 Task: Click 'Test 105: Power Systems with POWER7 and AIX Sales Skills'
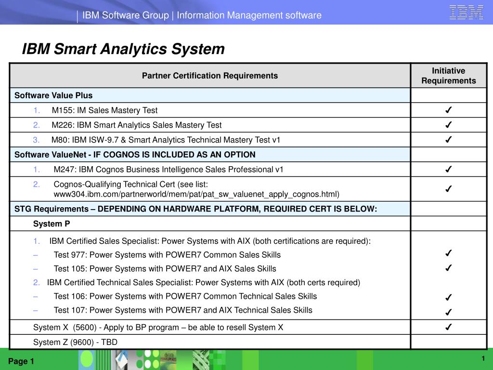point(165,269)
